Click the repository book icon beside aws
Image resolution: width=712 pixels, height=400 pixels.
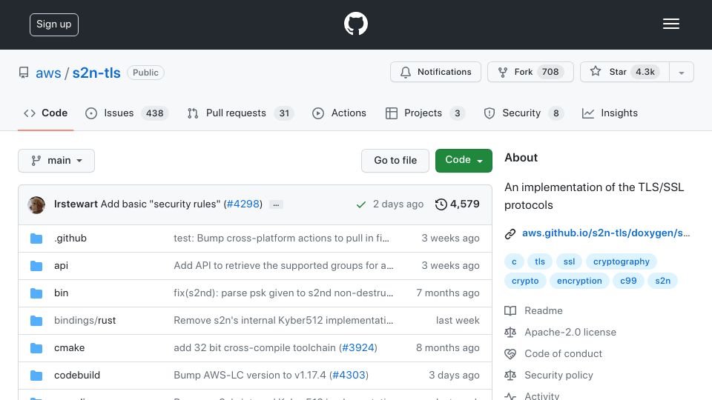click(24, 73)
